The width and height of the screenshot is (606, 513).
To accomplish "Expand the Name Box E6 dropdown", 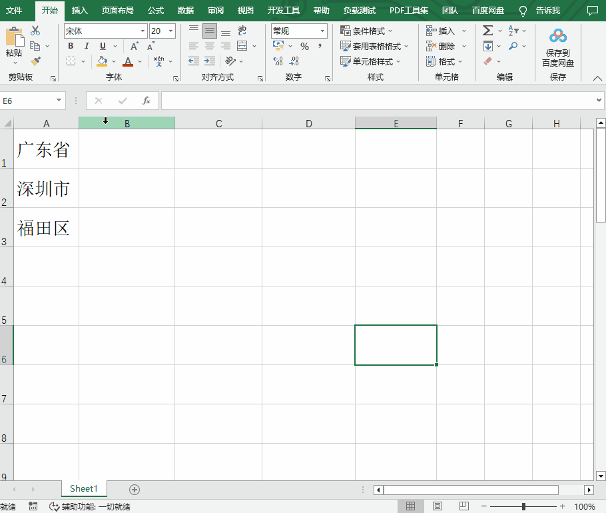I will tap(59, 100).
